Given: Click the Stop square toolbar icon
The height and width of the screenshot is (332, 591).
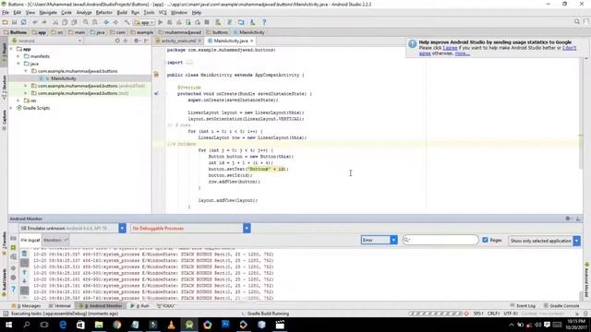Looking at the screenshot, I should point(207,22).
